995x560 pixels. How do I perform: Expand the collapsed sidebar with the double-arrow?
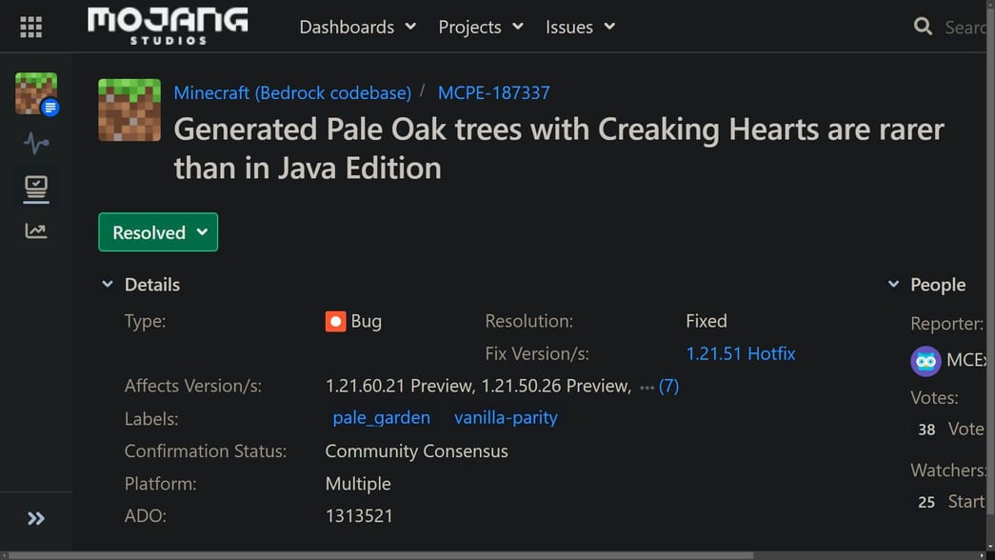coord(36,518)
